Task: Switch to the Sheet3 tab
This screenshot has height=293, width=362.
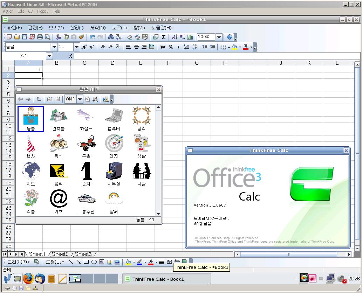Action: click(x=83, y=254)
